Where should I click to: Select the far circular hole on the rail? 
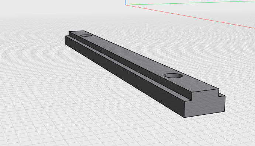(x=86, y=35)
